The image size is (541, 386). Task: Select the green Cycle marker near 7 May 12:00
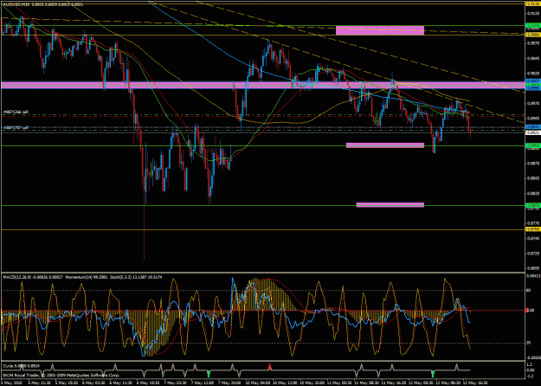[x=209, y=374]
